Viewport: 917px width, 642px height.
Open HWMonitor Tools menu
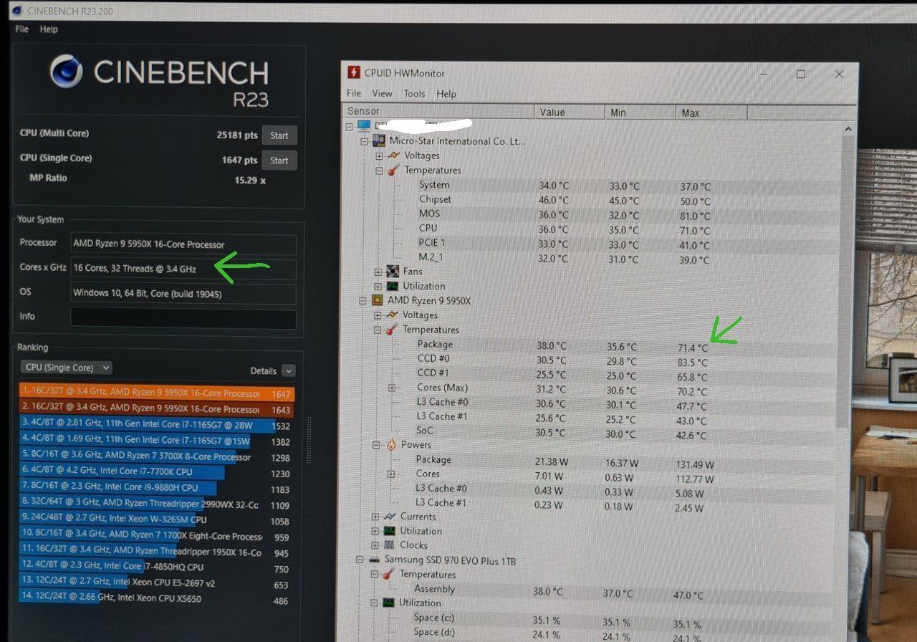pos(414,93)
